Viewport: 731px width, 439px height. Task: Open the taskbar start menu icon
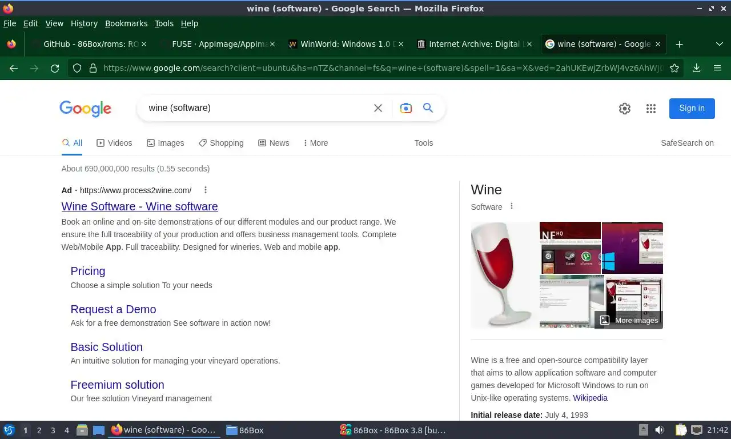pos(9,430)
